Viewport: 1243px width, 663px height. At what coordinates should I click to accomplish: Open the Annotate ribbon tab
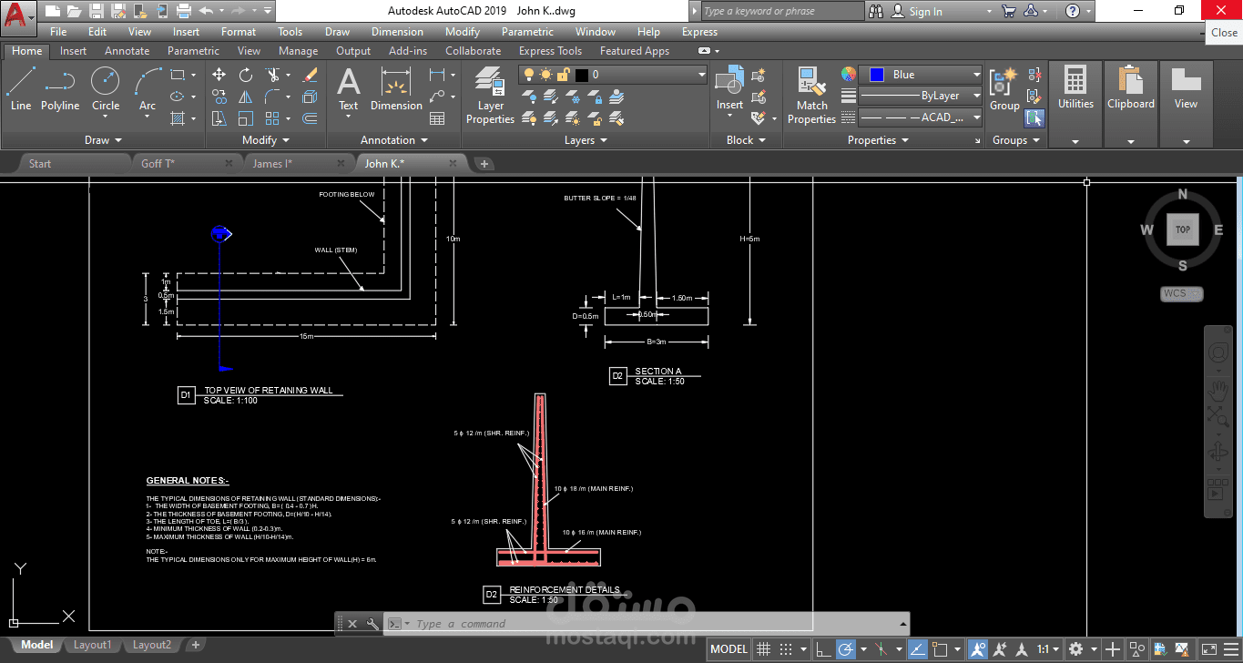(127, 51)
